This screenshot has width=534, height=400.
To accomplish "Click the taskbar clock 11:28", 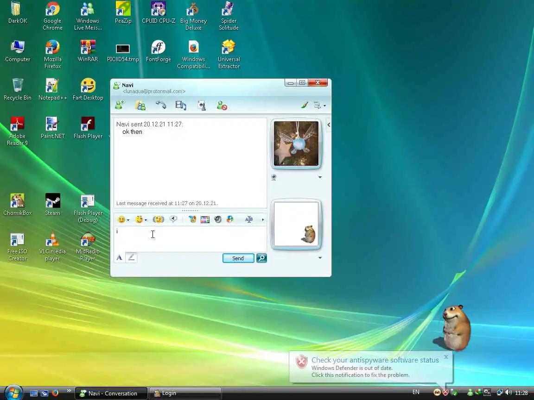I will 521,393.
